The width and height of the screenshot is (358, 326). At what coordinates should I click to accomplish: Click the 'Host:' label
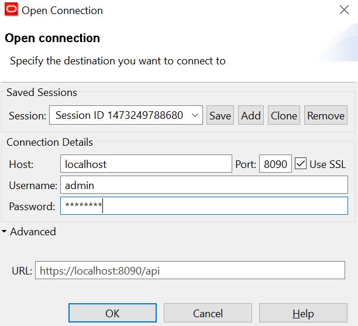21,164
